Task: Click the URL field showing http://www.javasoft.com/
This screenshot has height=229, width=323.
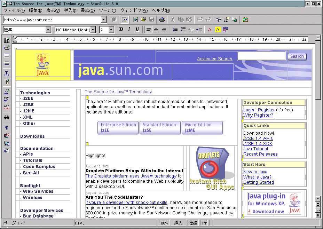Action: click(52, 20)
